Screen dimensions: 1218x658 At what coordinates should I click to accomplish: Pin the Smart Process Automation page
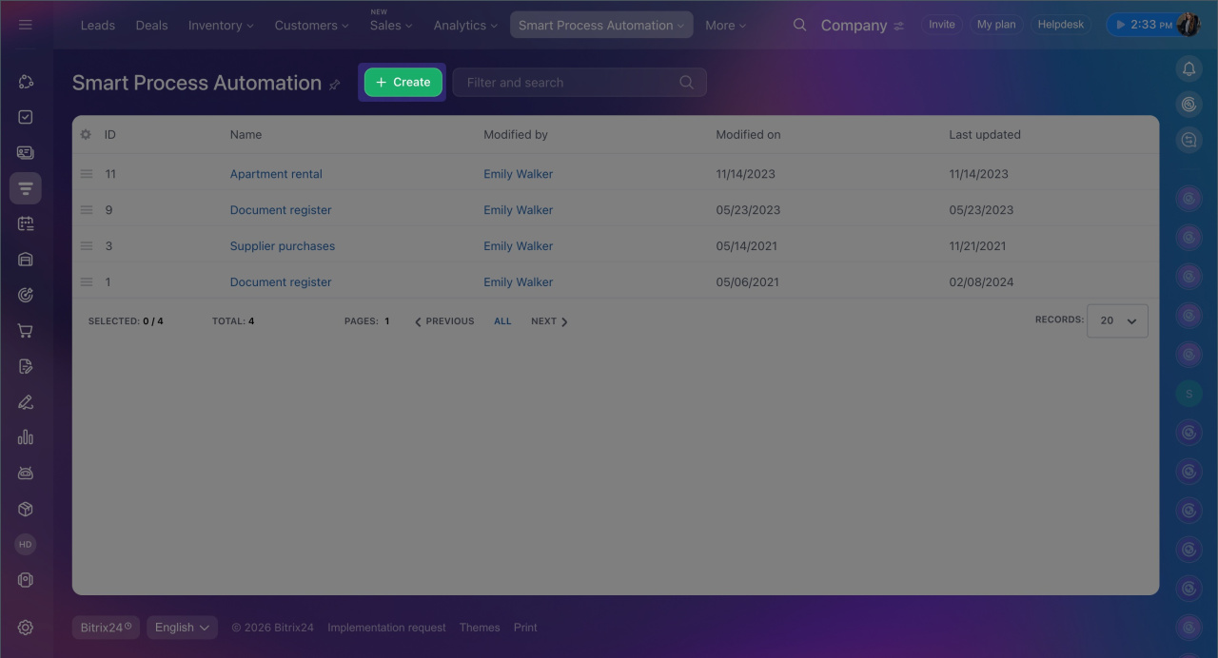[334, 85]
